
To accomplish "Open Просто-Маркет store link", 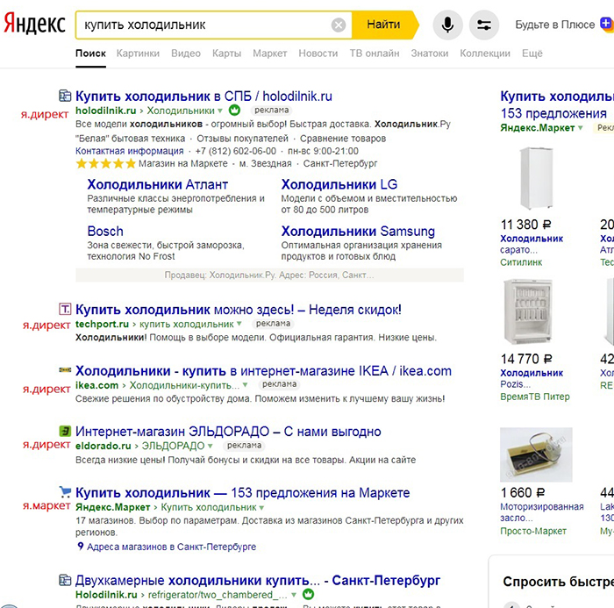I will click(x=533, y=531).
